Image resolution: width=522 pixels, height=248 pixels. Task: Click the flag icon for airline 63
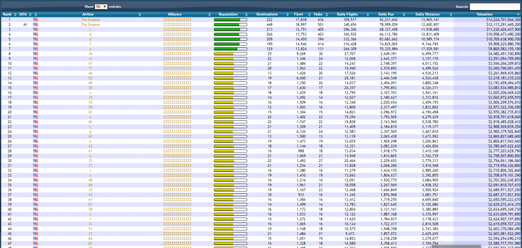35,112
